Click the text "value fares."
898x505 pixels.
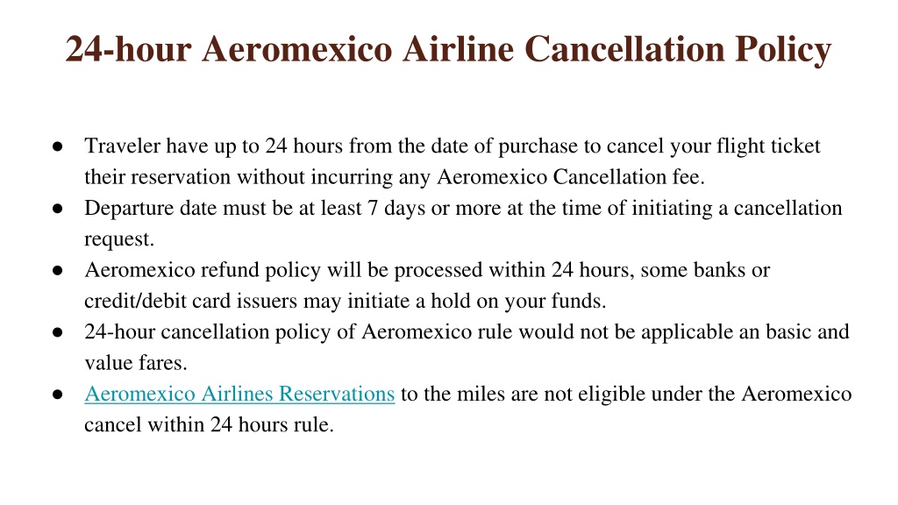pyautogui.click(x=136, y=362)
